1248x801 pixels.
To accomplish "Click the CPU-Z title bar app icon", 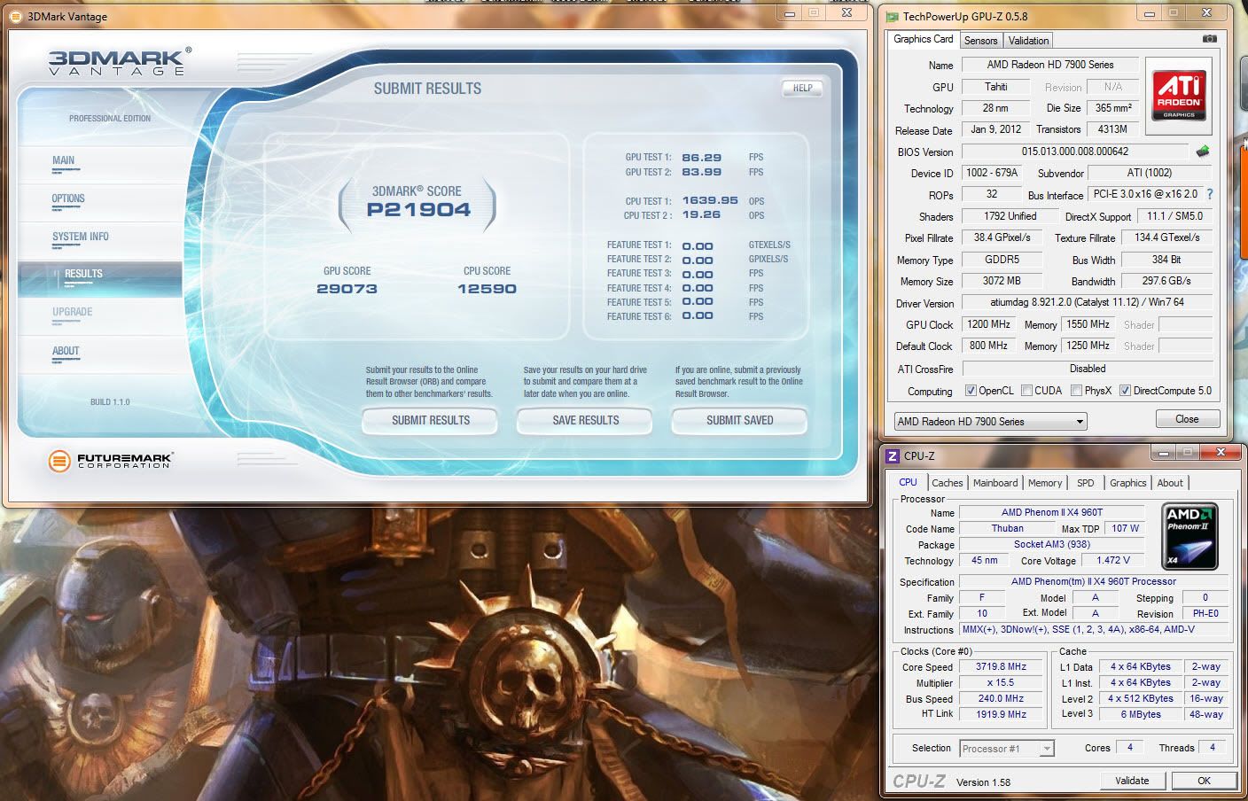I will coord(893,456).
